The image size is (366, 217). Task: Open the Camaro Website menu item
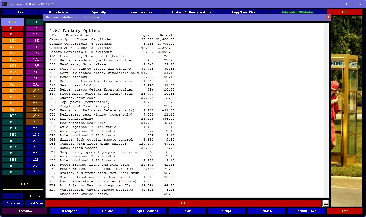click(140, 12)
